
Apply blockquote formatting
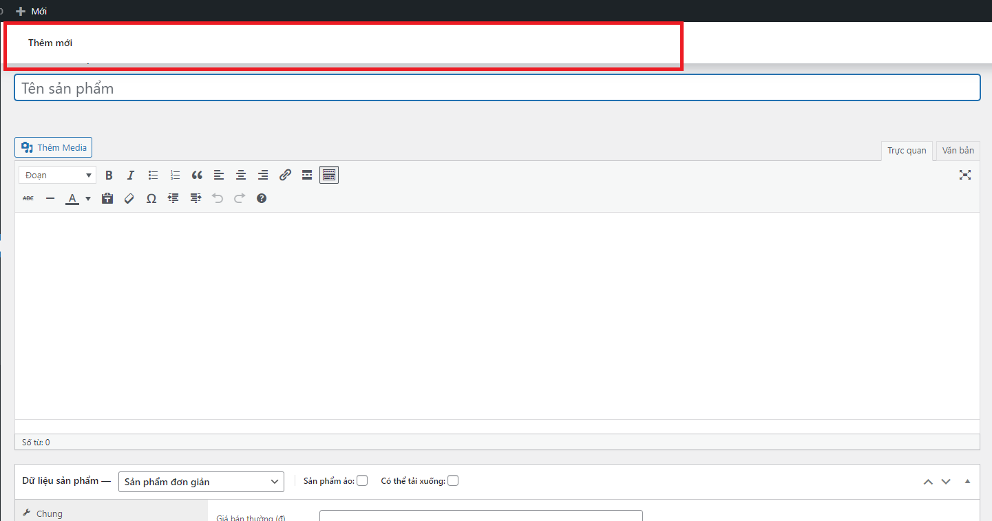[x=197, y=176]
